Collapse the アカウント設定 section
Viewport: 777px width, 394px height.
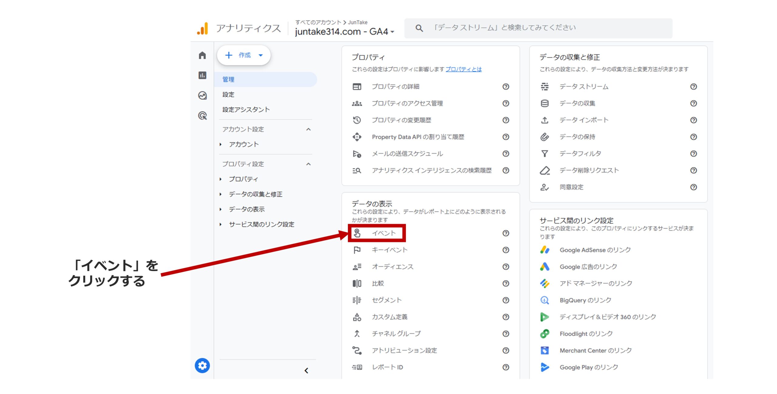coord(309,129)
